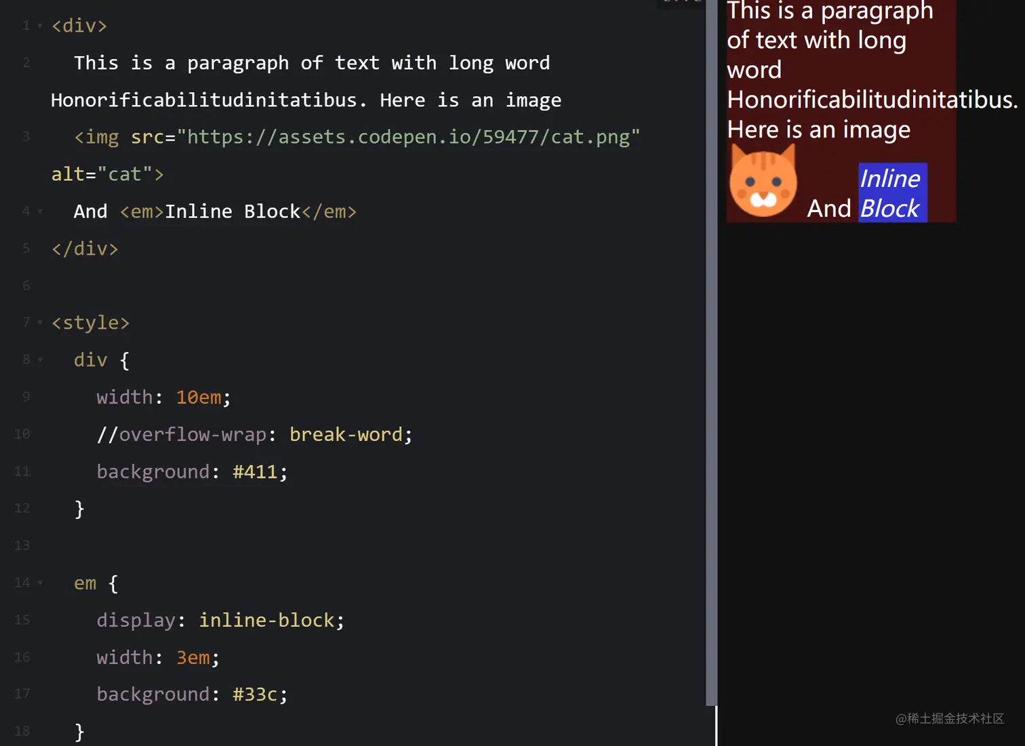Collapse the fold arrow on line 1

pyautogui.click(x=40, y=26)
